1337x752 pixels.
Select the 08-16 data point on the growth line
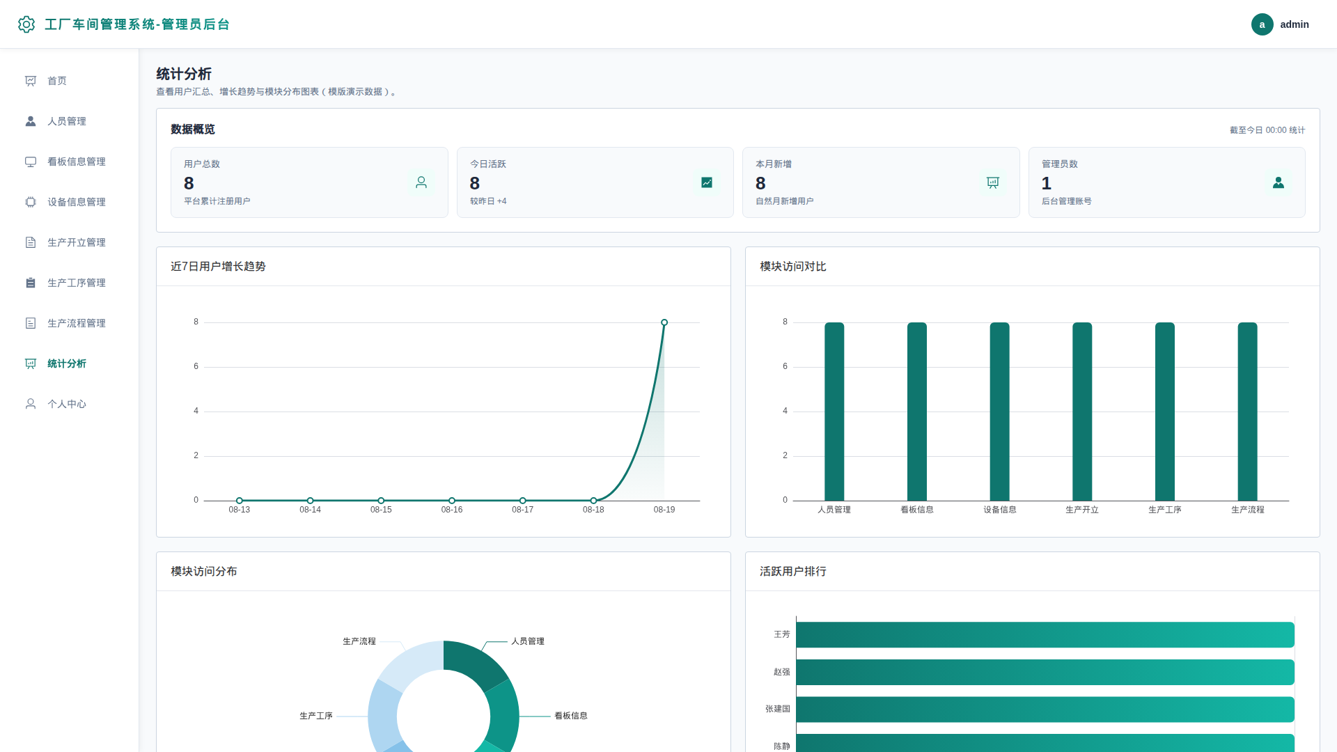[452, 501]
